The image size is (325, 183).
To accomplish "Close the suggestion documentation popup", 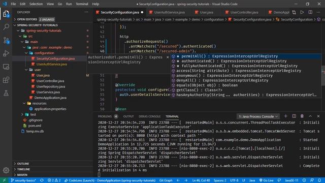I will [x=168, y=57].
